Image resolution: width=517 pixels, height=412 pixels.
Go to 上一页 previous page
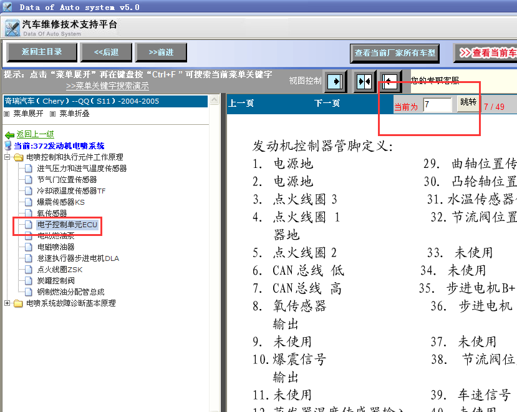pos(241,104)
